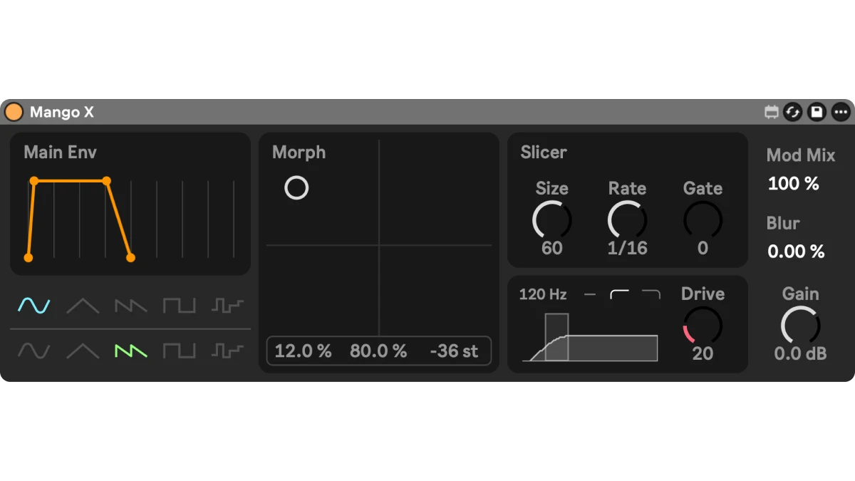Select the green sawtooth waveform in bottom row

[x=131, y=351]
